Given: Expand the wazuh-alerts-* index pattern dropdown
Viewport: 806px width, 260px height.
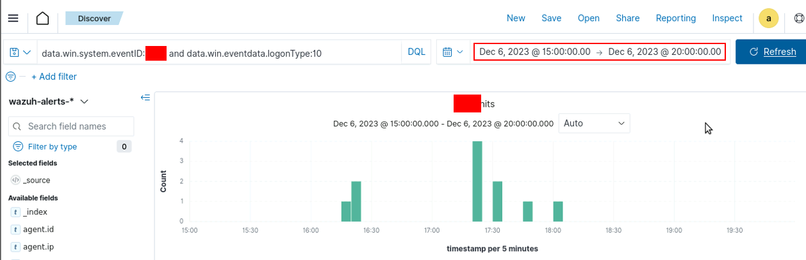Looking at the screenshot, I should point(48,102).
